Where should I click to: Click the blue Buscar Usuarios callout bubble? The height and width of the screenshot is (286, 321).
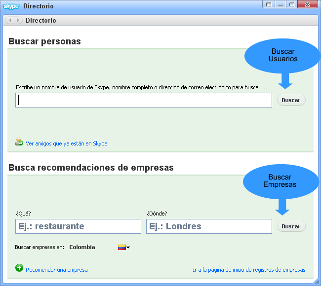click(282, 55)
